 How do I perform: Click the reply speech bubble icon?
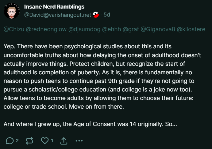10,141
